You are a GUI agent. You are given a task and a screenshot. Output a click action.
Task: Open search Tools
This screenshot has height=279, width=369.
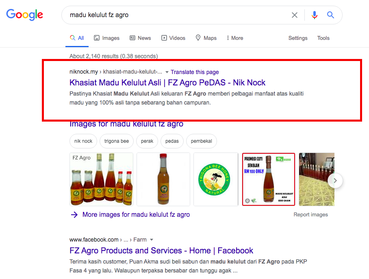[x=323, y=38]
